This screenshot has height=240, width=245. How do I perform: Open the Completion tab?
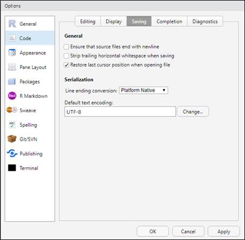click(x=169, y=21)
